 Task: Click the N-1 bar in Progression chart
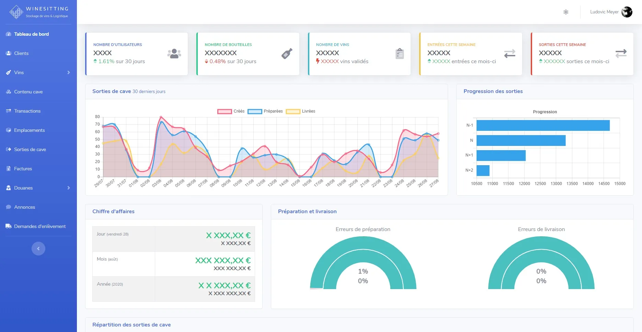(x=543, y=125)
